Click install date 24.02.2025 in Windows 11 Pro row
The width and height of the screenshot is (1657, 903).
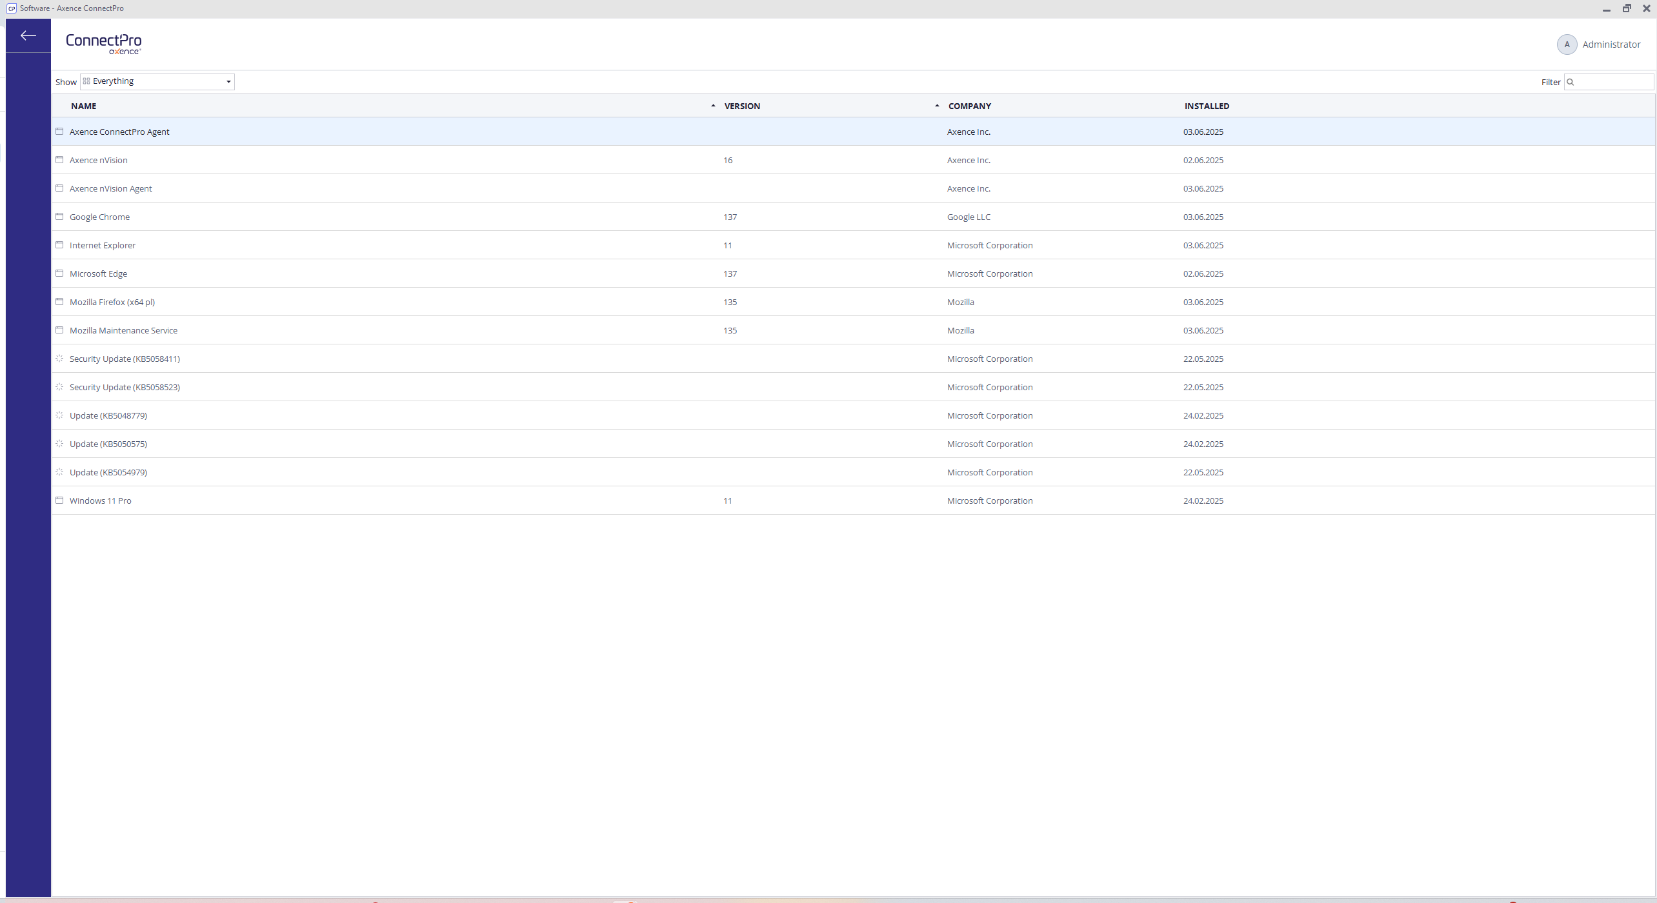(x=1203, y=501)
